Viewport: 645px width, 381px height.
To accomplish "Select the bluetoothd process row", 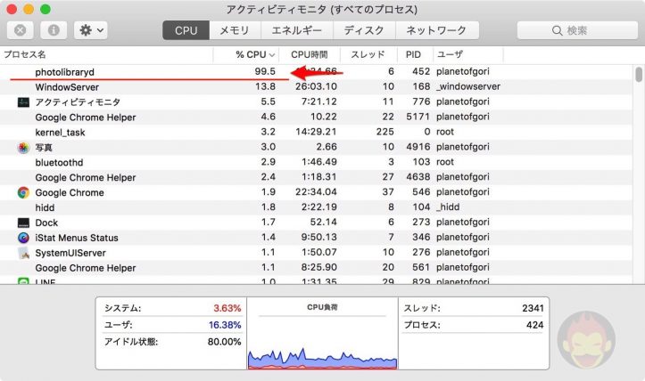I will click(x=316, y=162).
